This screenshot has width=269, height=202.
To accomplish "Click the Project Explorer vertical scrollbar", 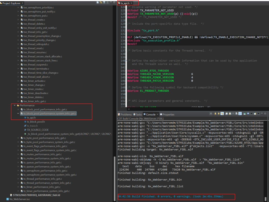I will pos(115,179).
